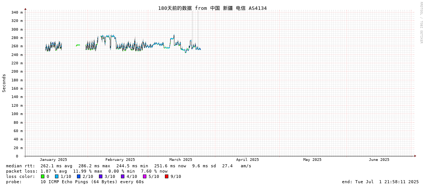
Task: Click the 'Seconds' y-axis label
Action: (4, 83)
